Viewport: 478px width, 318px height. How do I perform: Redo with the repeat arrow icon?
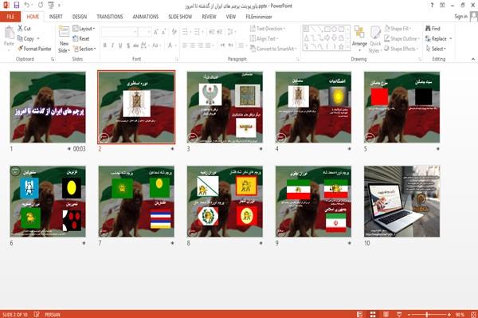point(41,5)
